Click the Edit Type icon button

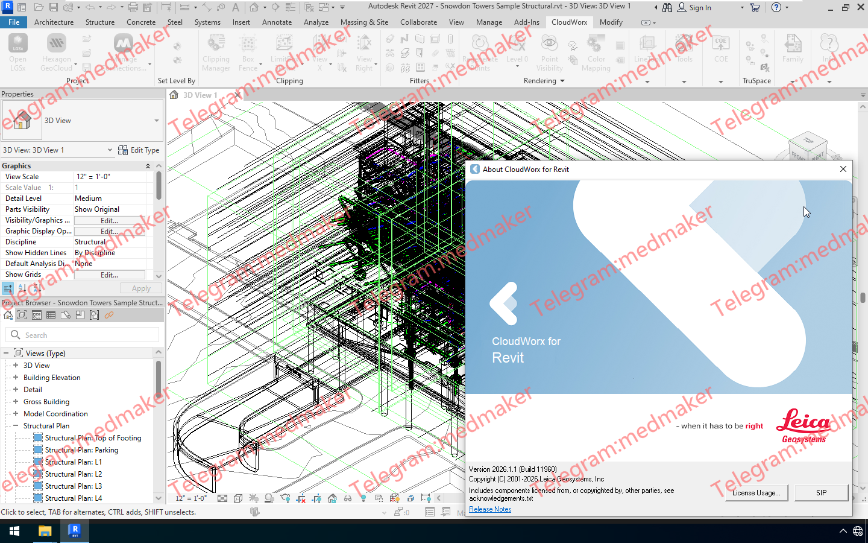[x=139, y=150]
